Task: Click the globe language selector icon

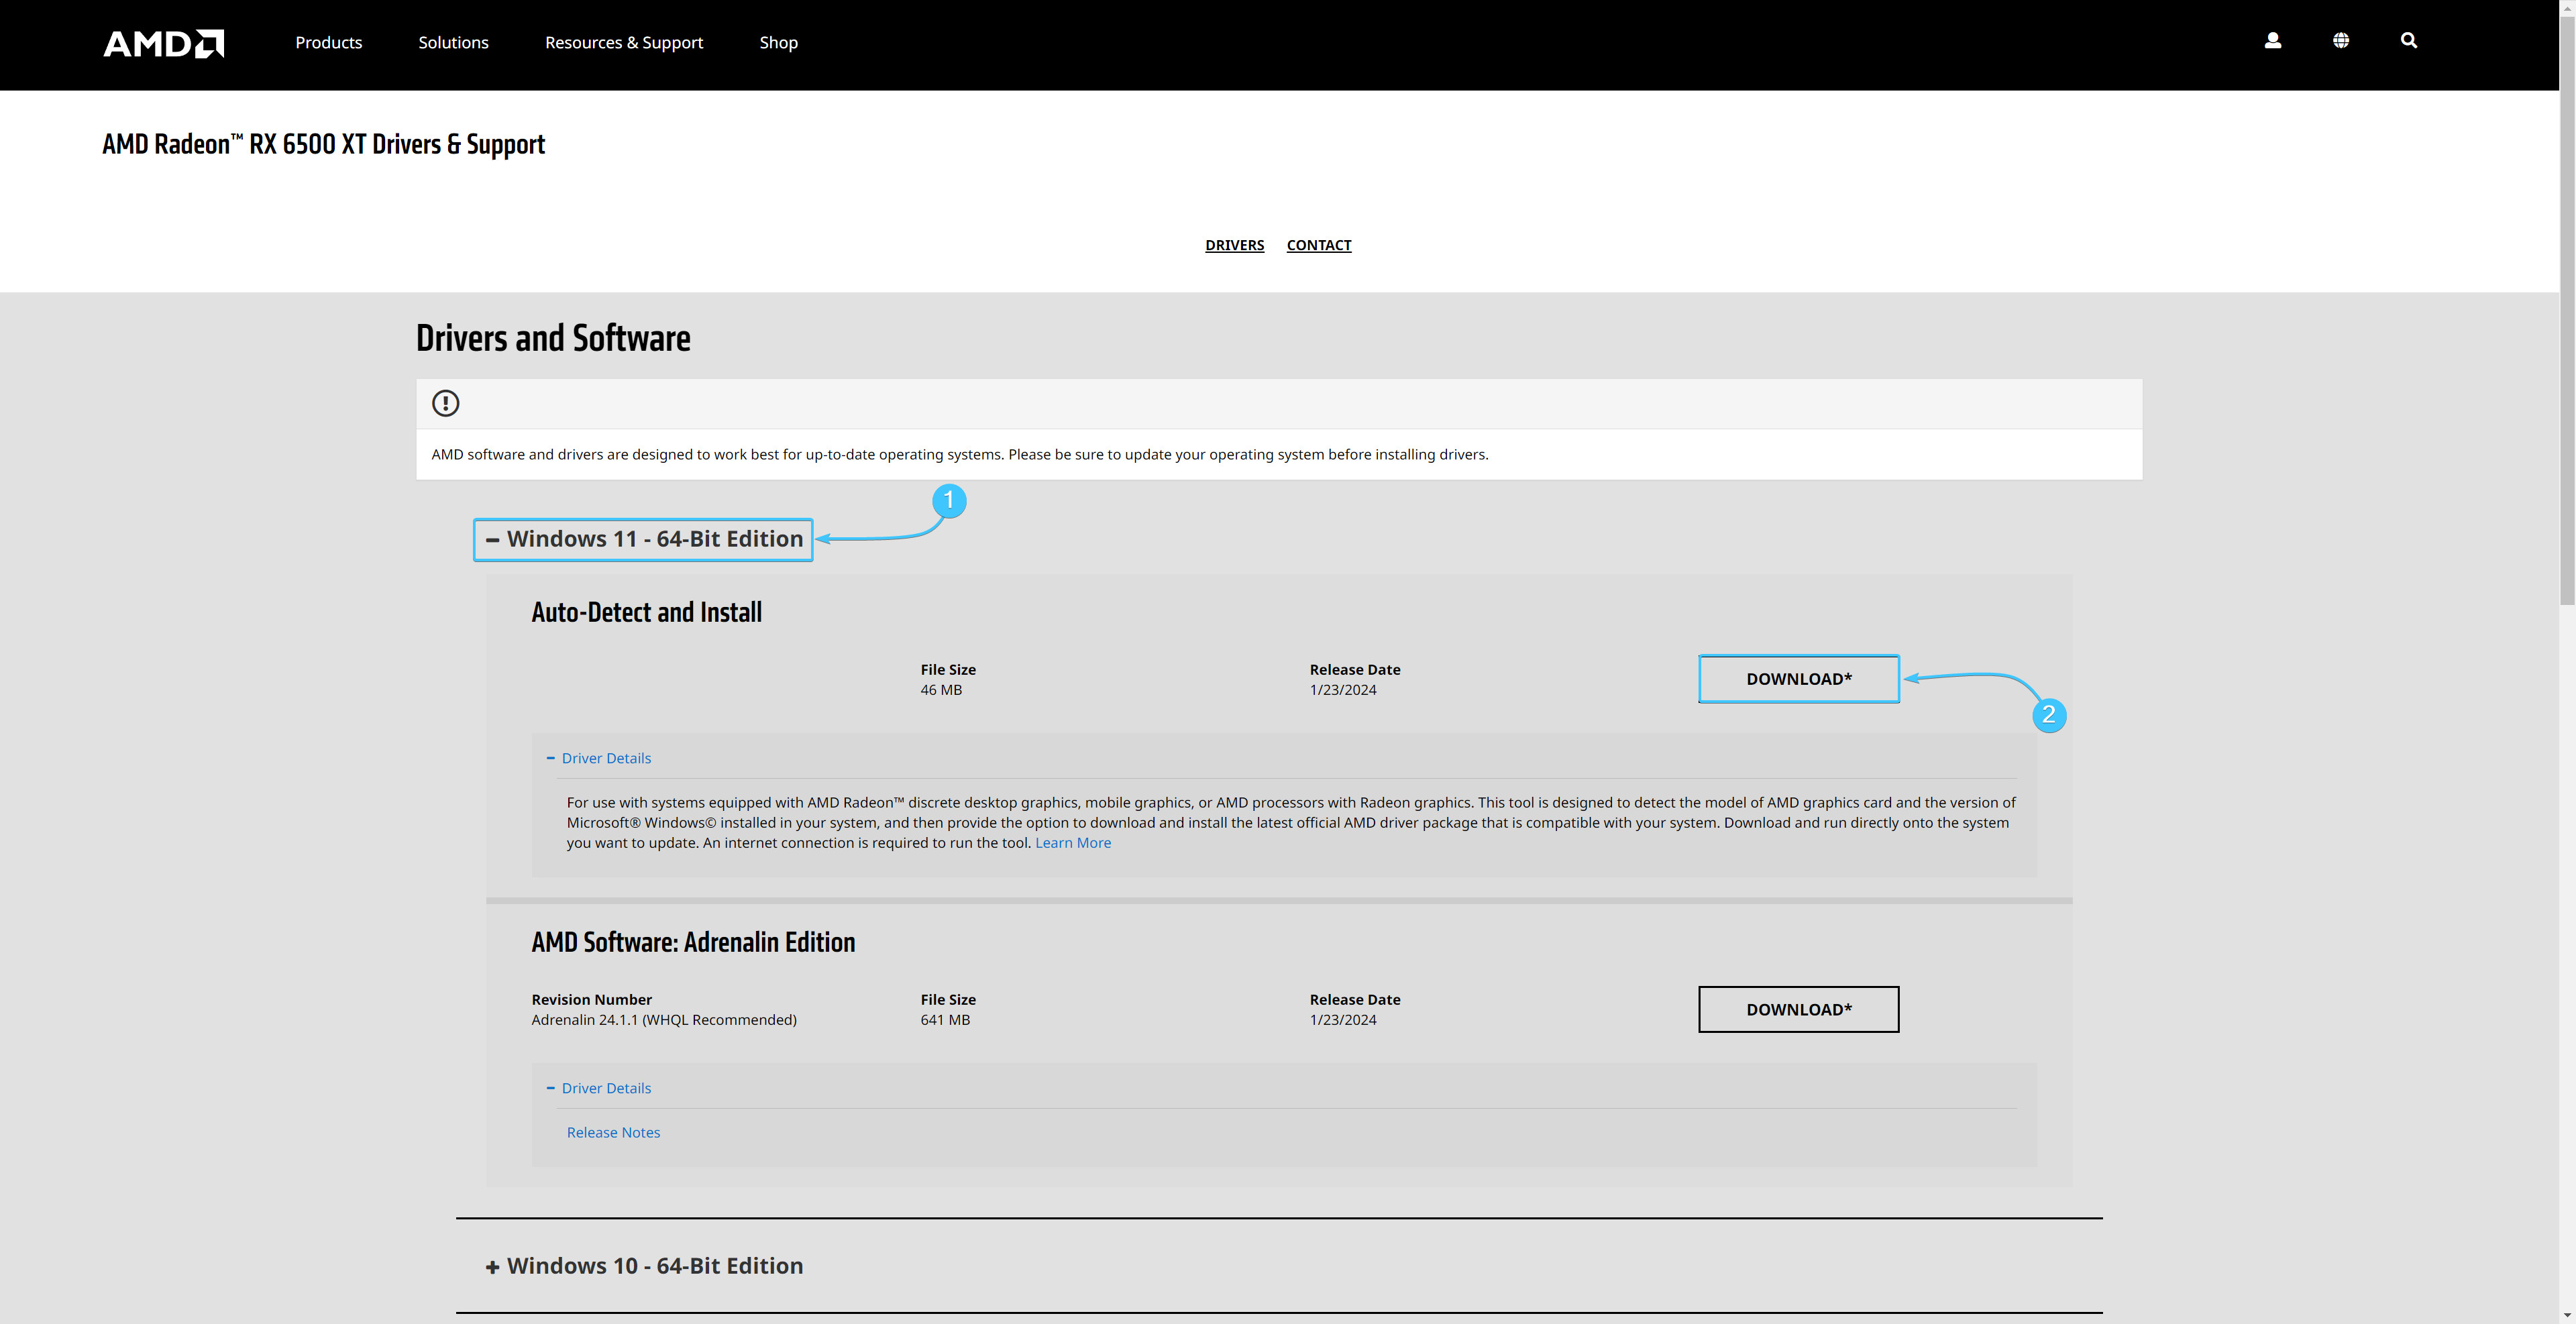Action: tap(2340, 41)
